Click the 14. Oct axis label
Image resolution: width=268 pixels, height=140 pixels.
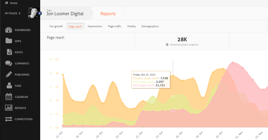59,135
